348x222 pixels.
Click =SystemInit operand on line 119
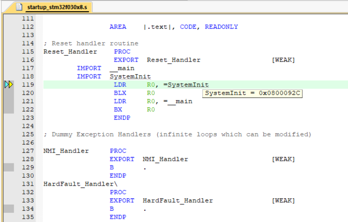(186, 85)
